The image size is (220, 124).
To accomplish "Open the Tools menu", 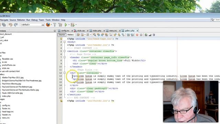I will [48, 20].
